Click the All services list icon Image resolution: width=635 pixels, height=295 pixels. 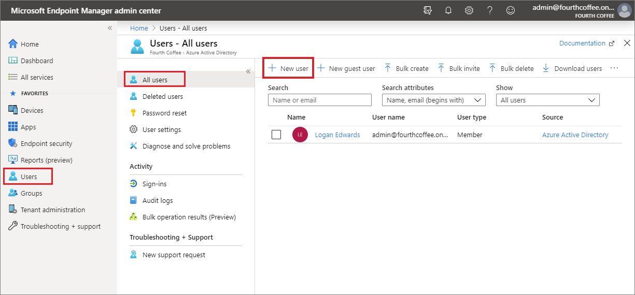click(13, 77)
